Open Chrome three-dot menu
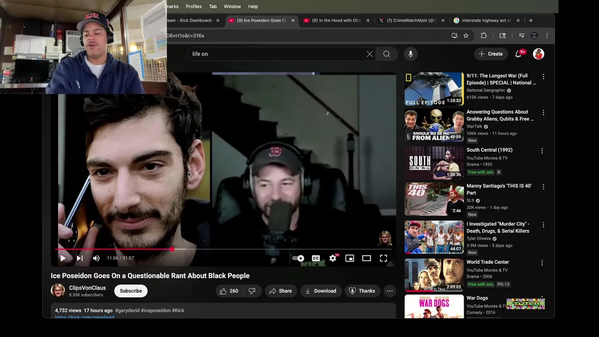The width and height of the screenshot is (599, 337). (x=547, y=36)
